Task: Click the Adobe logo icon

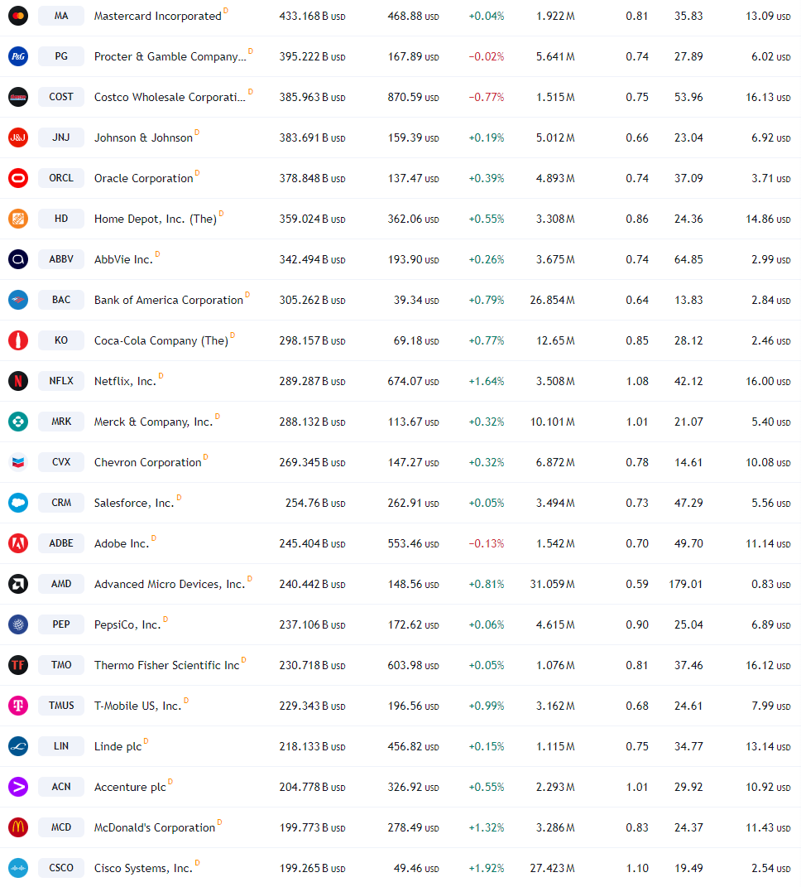Action: point(18,543)
